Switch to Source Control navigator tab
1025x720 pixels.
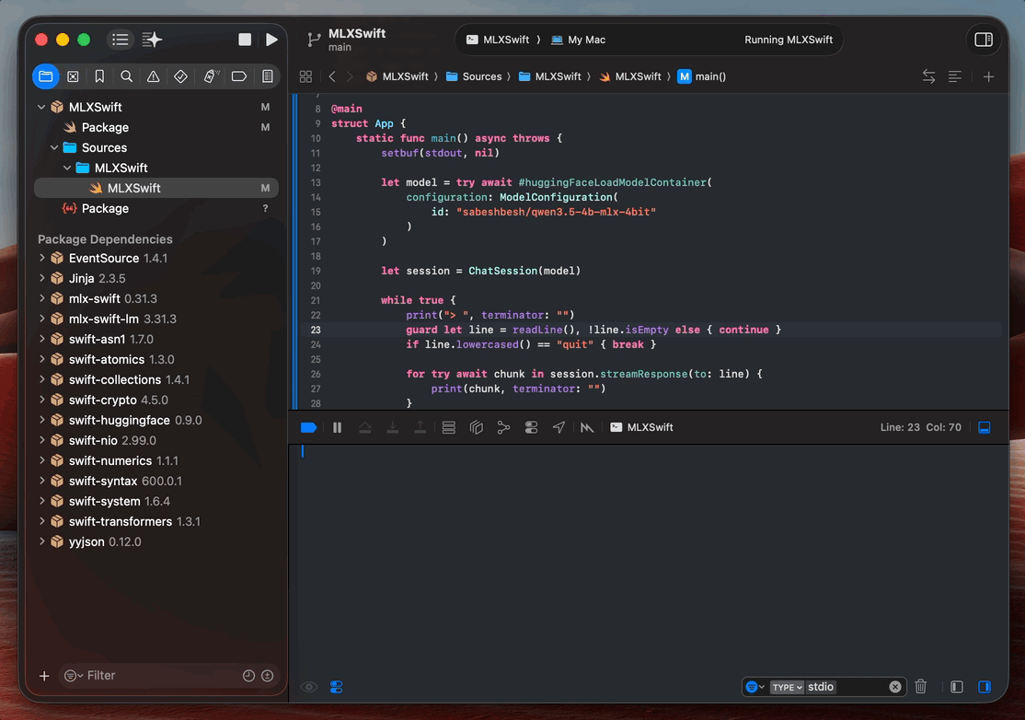[73, 76]
